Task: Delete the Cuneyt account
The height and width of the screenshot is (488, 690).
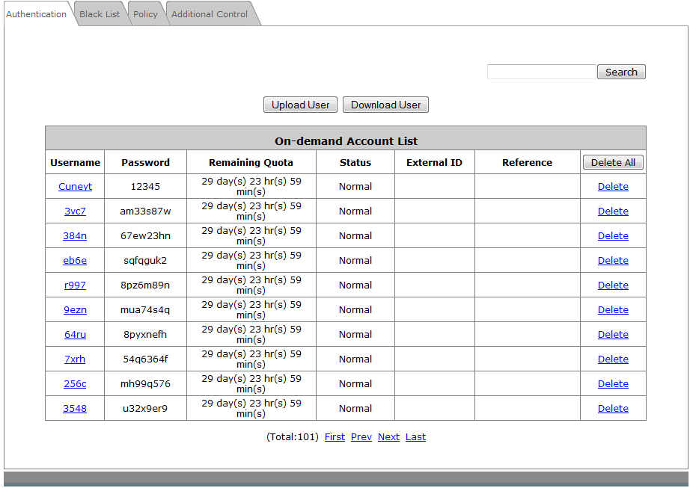Action: (613, 187)
